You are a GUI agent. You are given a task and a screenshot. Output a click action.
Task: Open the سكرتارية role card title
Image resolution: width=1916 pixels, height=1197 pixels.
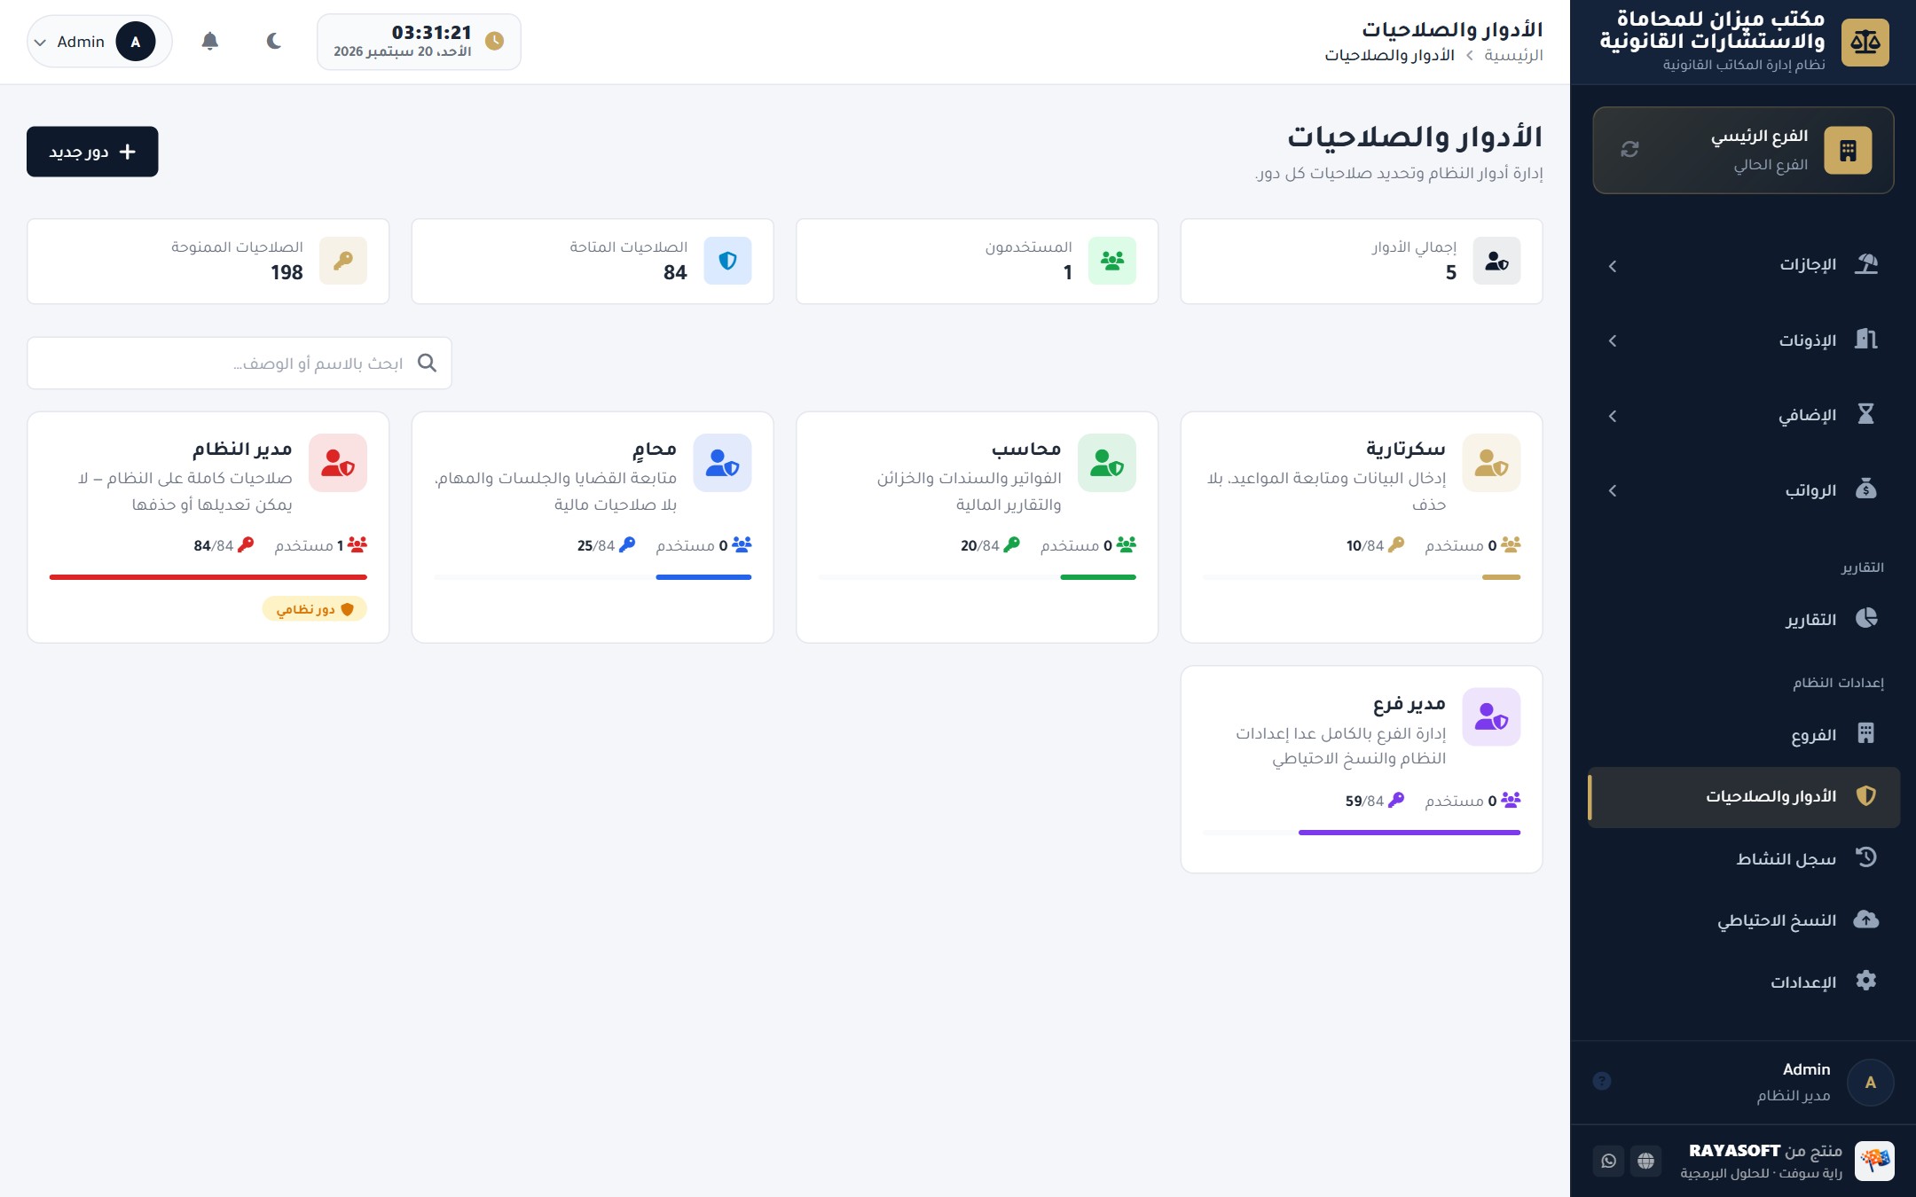point(1405,449)
